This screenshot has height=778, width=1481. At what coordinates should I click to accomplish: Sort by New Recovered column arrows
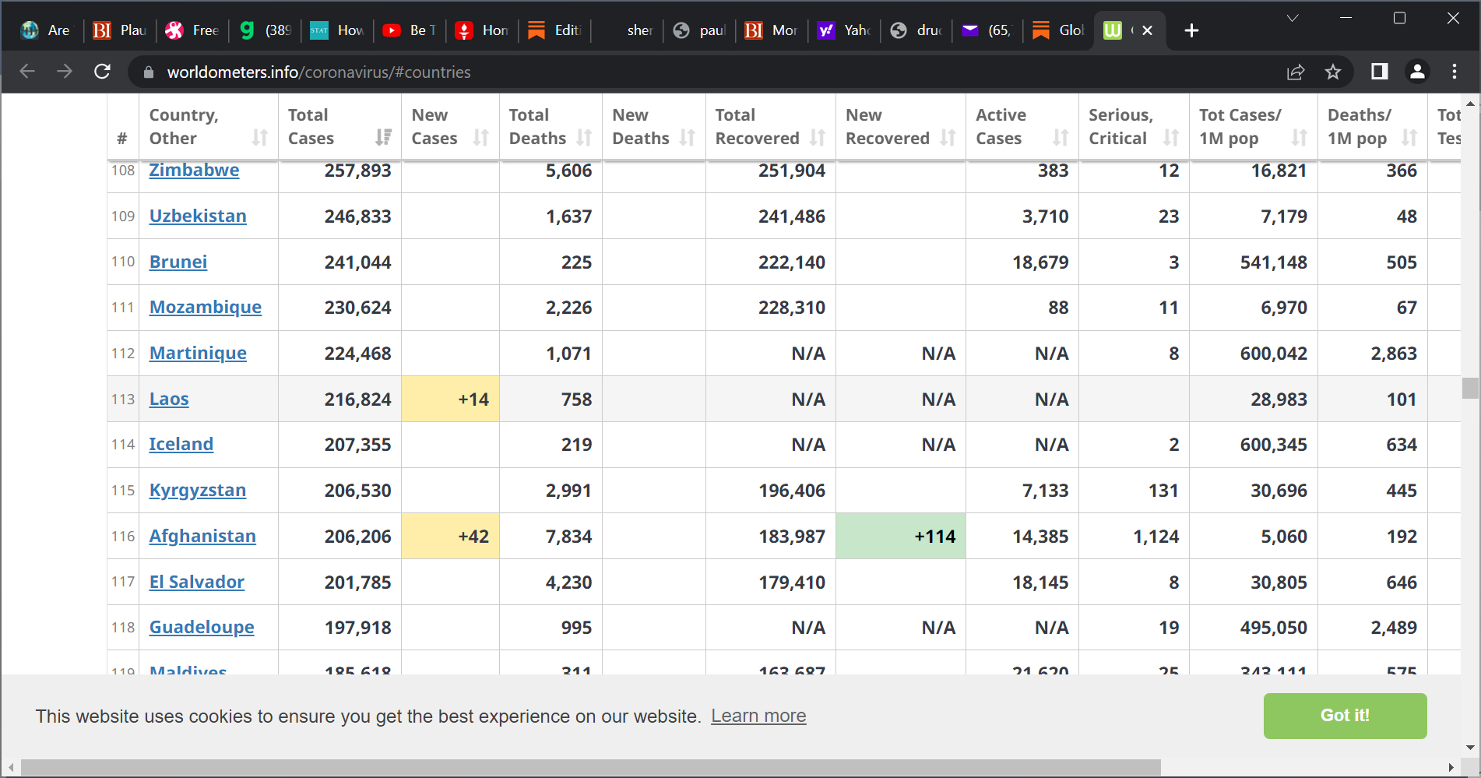[x=947, y=138]
